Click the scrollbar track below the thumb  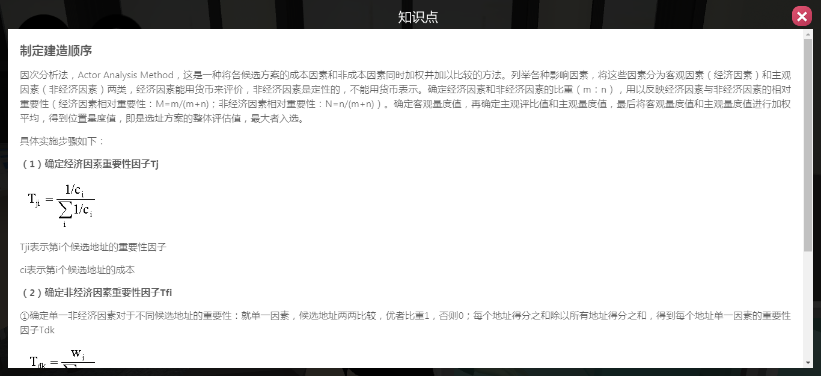(x=808, y=304)
